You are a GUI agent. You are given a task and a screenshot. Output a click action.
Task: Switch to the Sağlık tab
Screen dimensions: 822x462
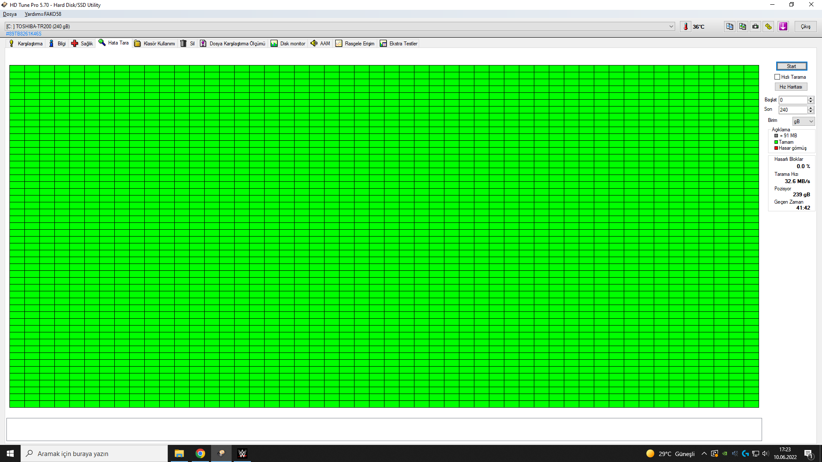click(x=82, y=44)
